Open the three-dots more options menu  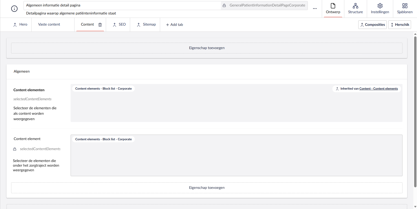click(x=315, y=9)
